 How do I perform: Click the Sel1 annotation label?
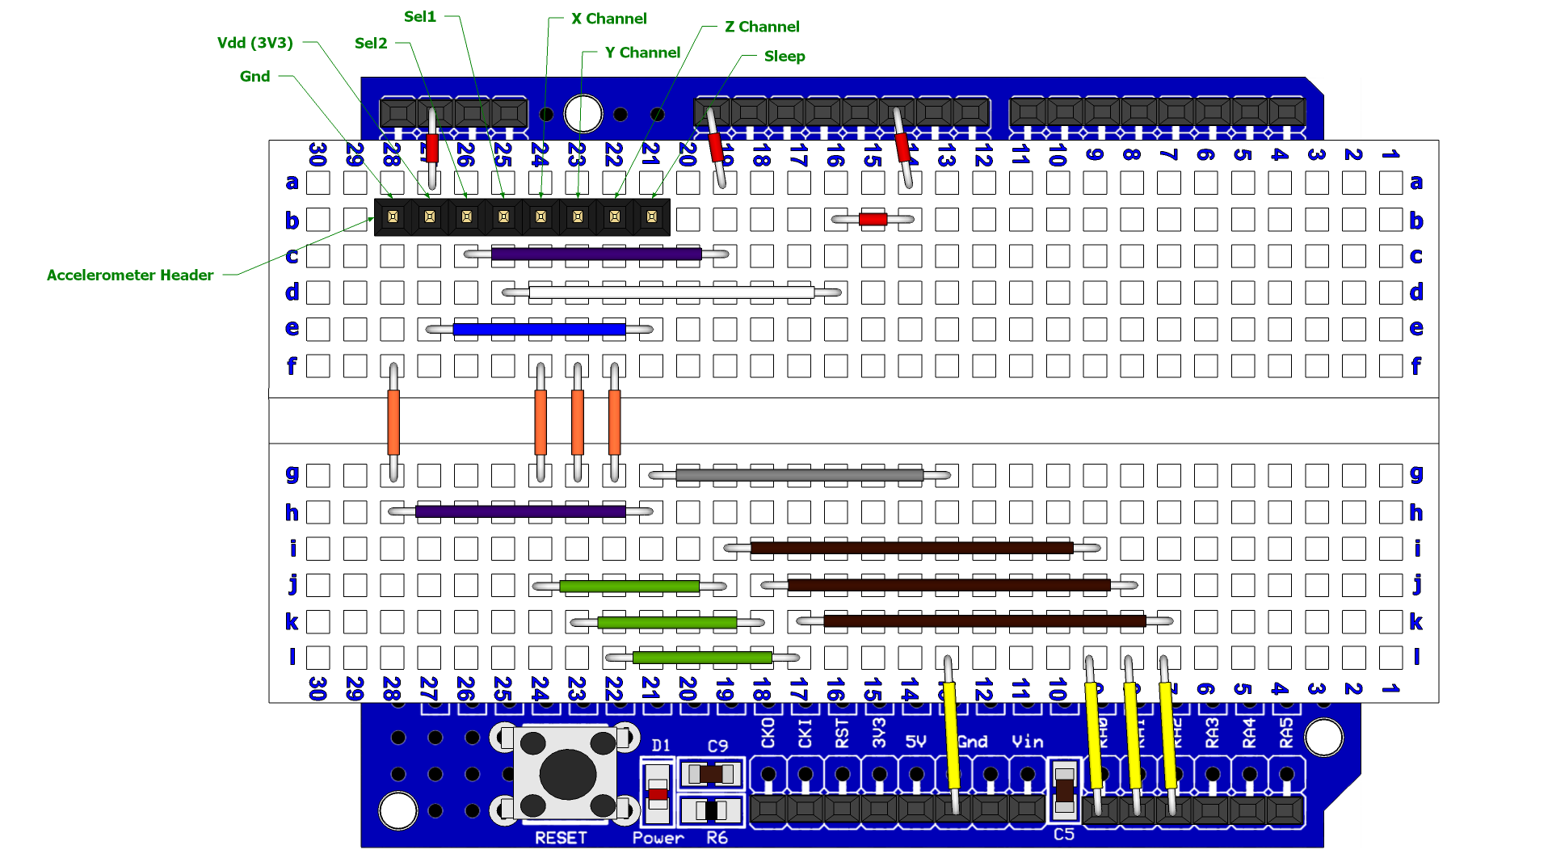420,17
